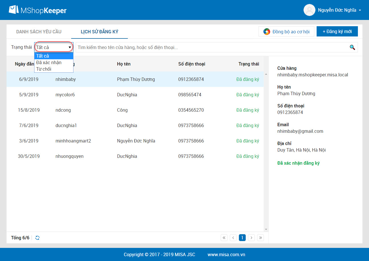Go to the first page of results
The height and width of the screenshot is (261, 369).
pos(224,238)
